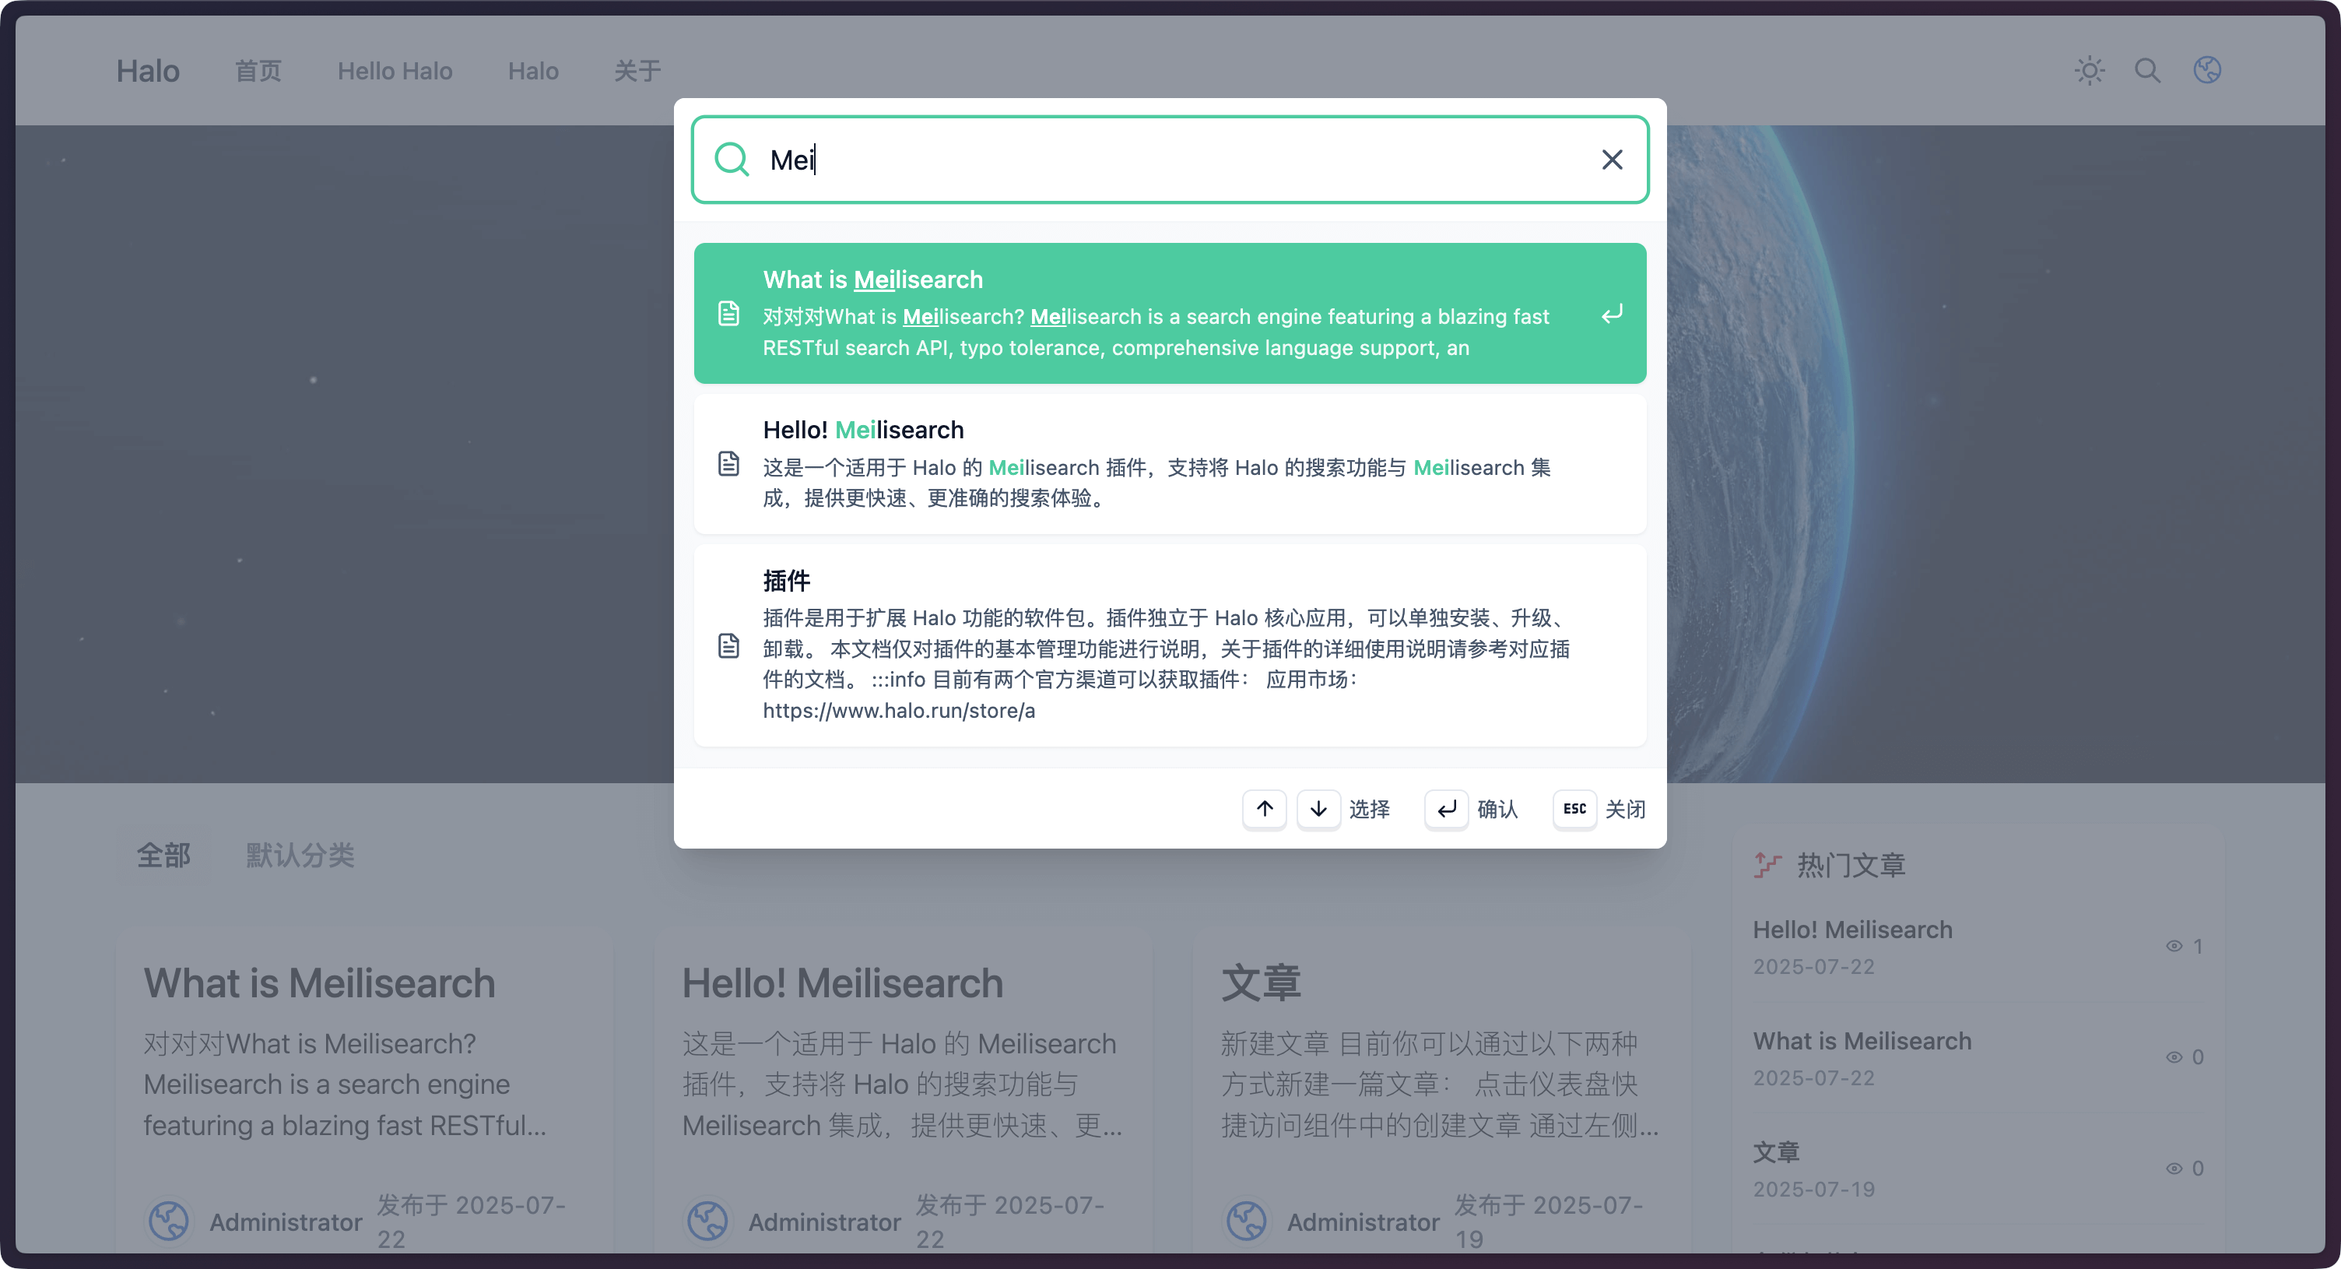Click the green search magnifier icon in modal
This screenshot has width=2341, height=1269.
tap(732, 160)
